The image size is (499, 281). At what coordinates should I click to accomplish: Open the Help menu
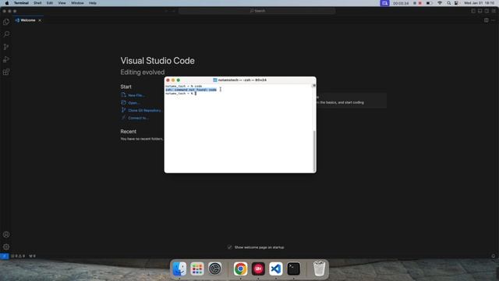click(93, 3)
